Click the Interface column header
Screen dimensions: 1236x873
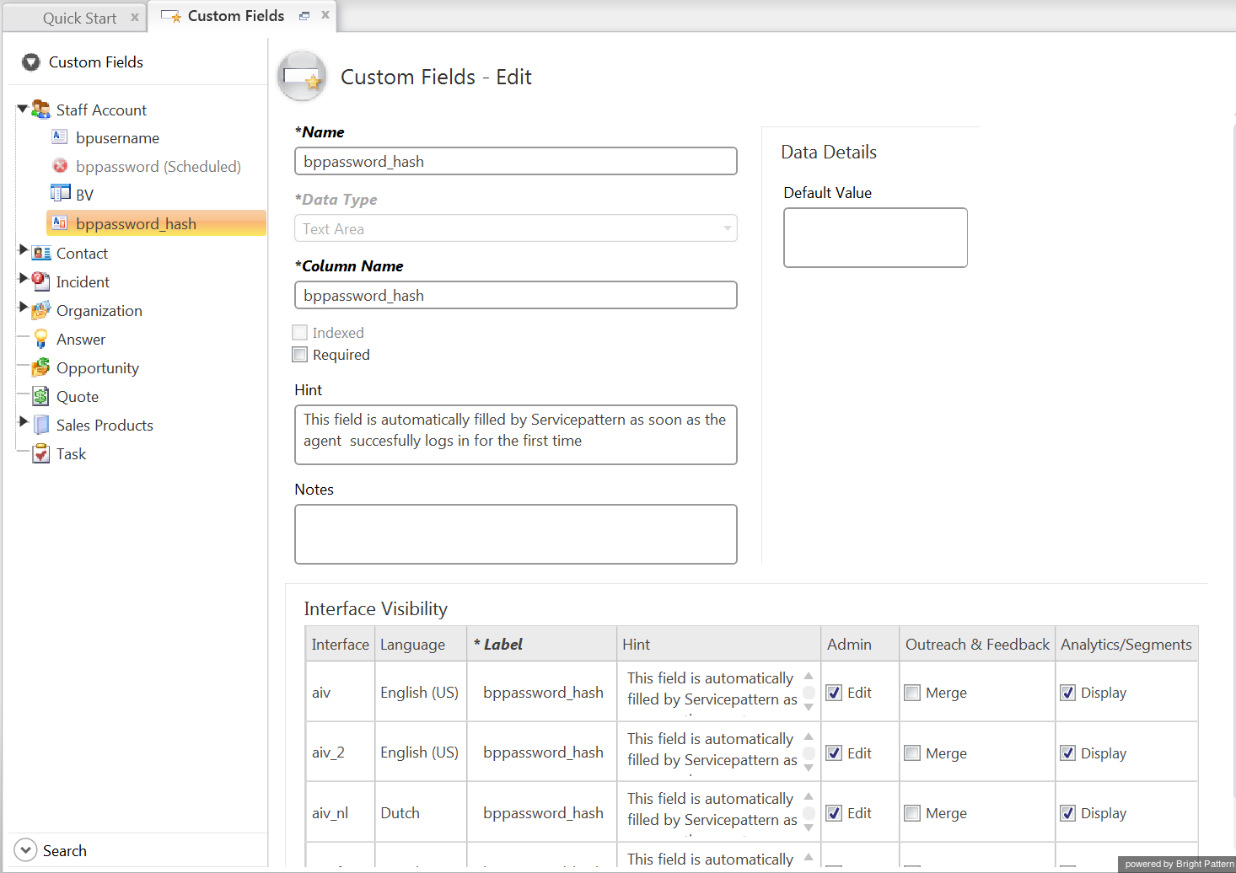[340, 644]
